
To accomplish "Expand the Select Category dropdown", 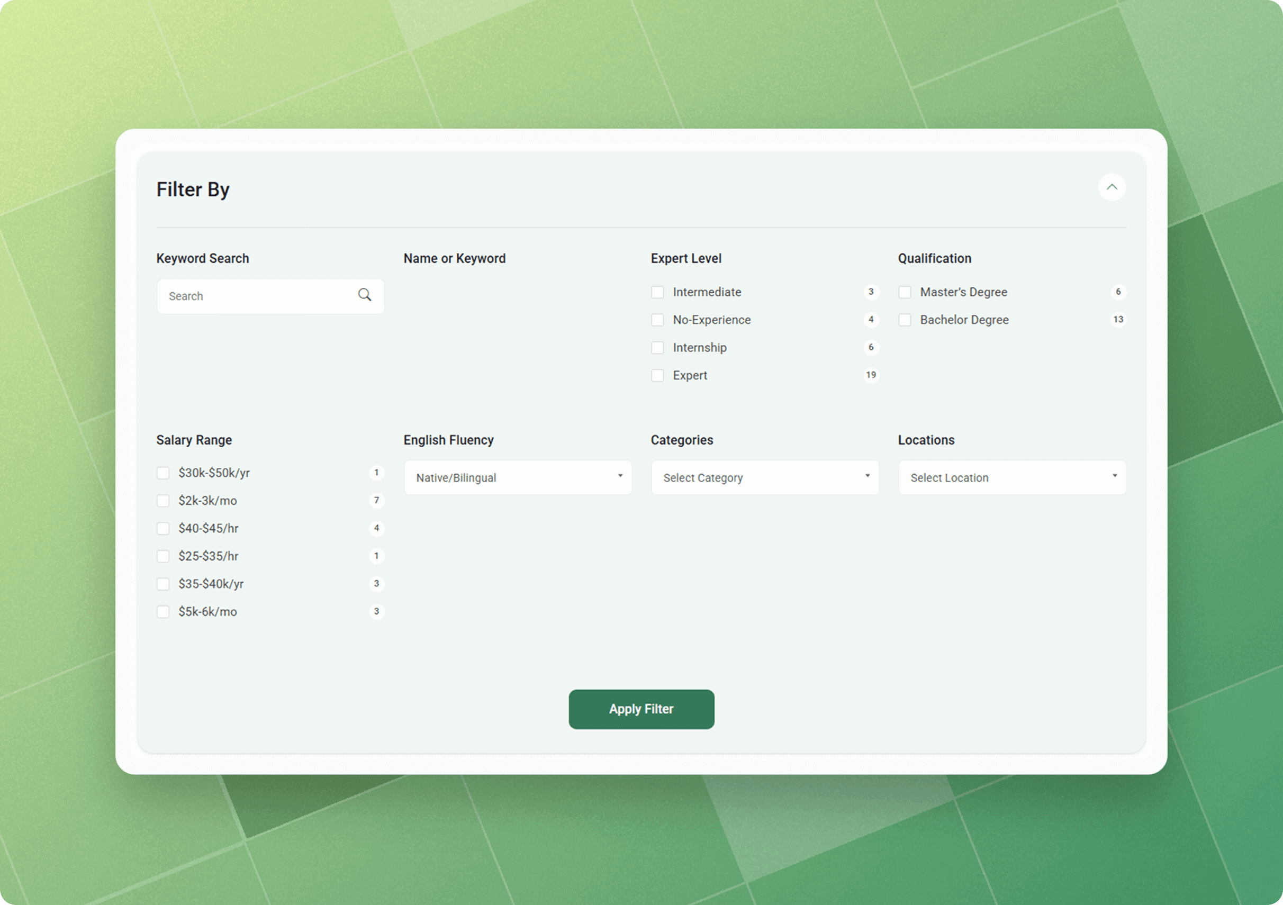I will (764, 477).
